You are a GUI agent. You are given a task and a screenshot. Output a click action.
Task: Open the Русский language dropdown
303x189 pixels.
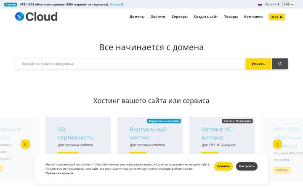272,4
